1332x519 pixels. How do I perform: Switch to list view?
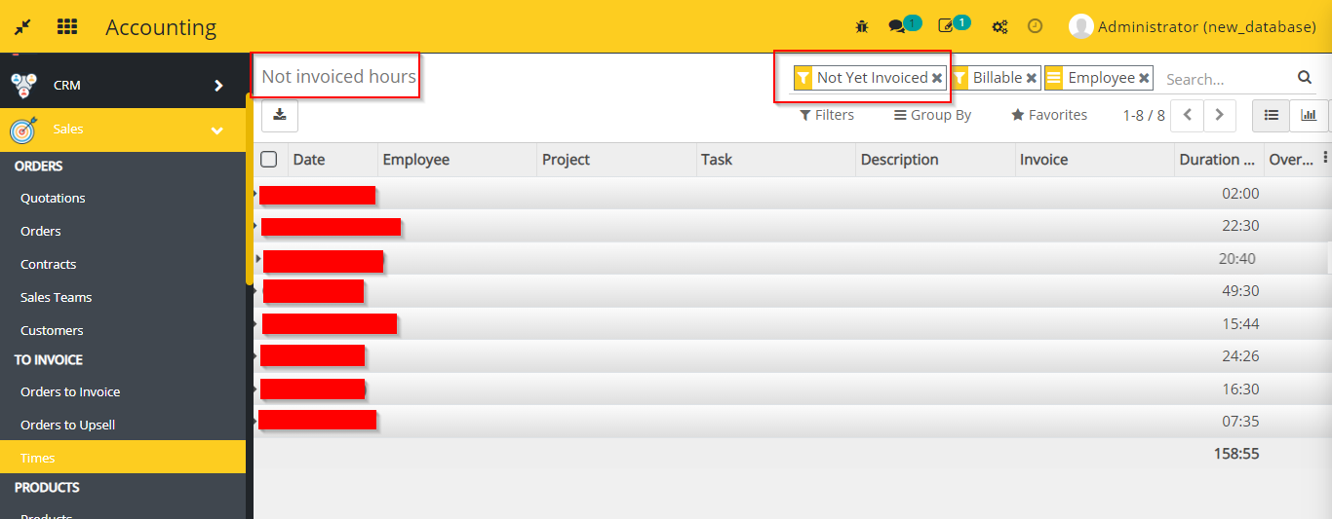tap(1271, 115)
